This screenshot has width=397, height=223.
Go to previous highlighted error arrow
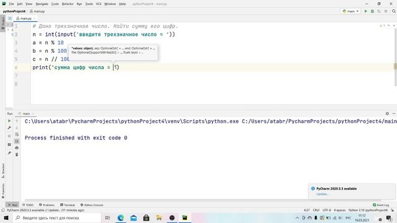point(389,25)
